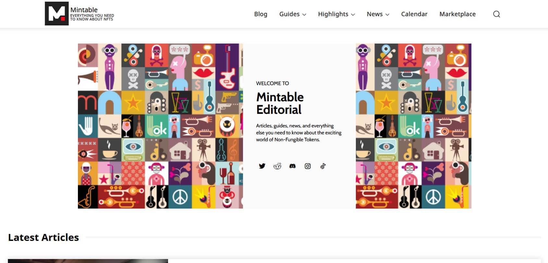Visit the Discord server icon
The image size is (548, 263).
tap(293, 166)
